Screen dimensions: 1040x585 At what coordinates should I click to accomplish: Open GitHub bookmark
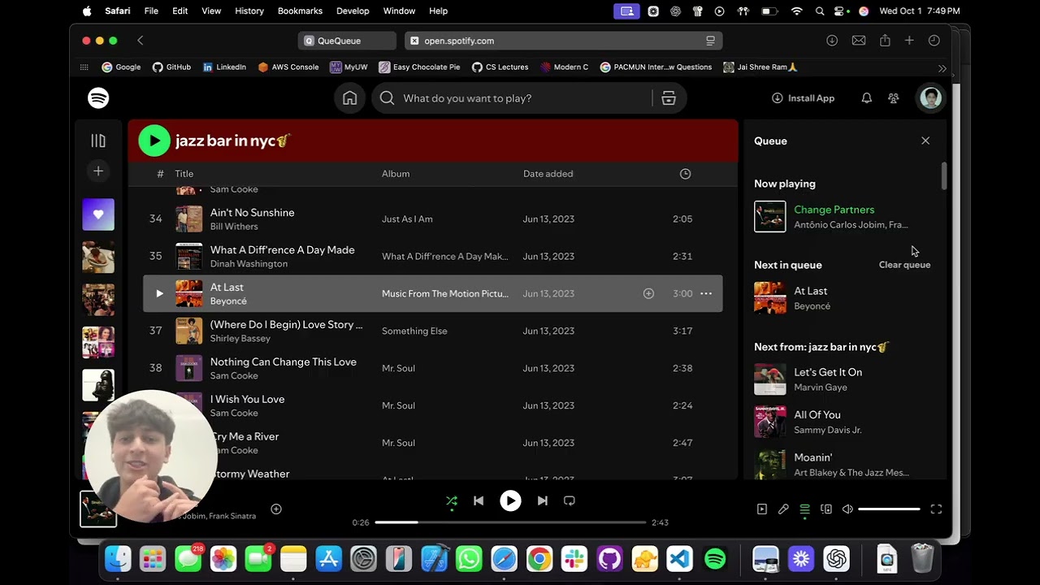tap(171, 67)
